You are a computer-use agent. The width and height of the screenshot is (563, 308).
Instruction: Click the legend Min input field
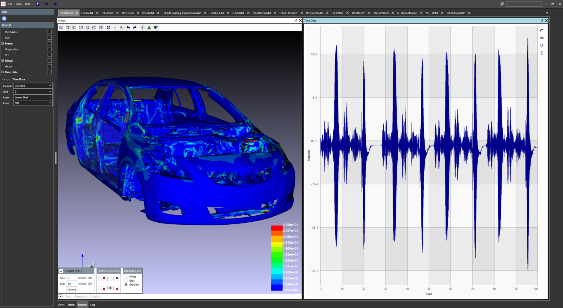point(72,278)
